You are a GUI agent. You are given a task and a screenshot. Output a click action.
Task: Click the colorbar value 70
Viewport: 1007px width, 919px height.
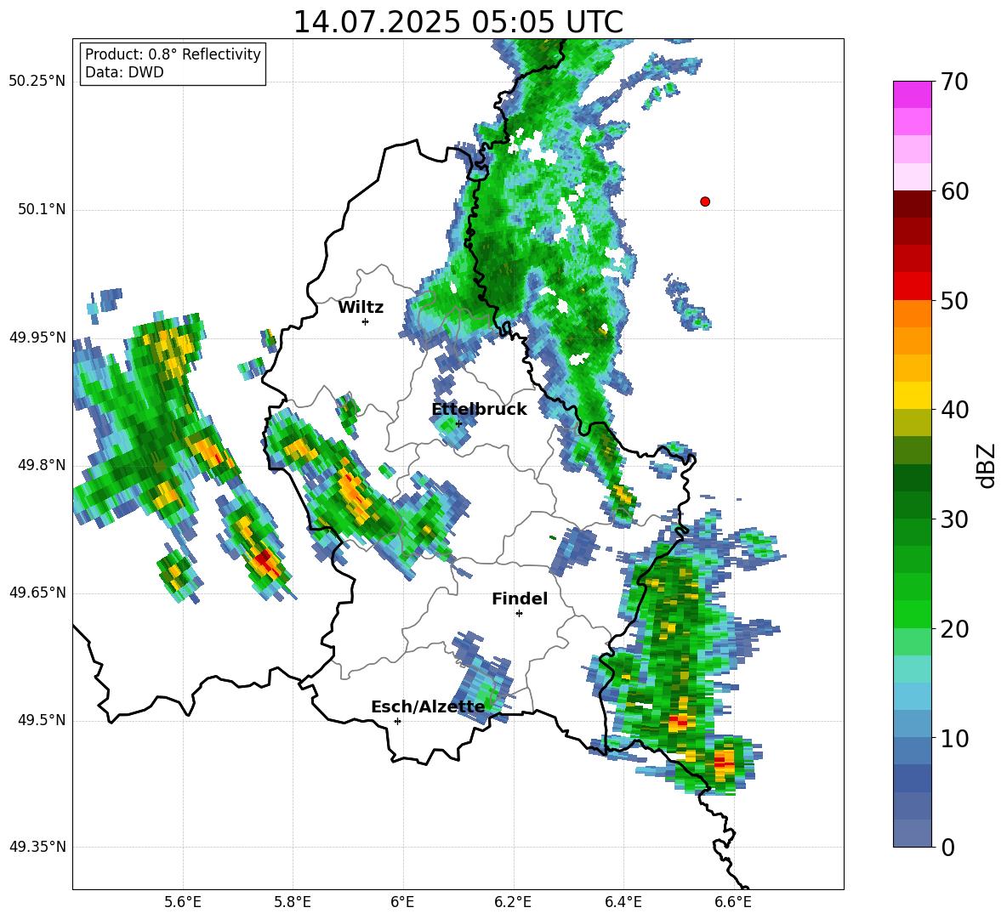tap(955, 82)
